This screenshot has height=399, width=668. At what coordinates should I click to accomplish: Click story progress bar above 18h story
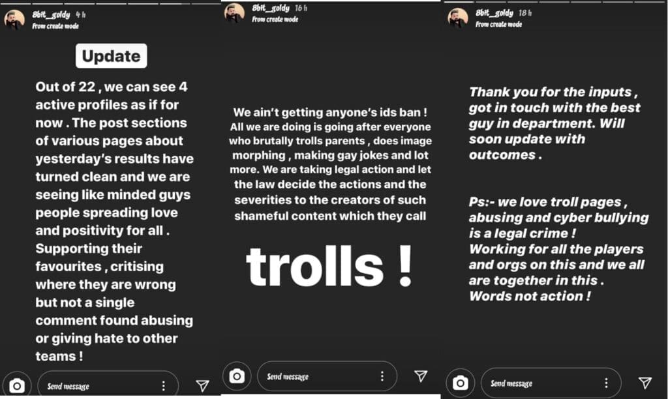[x=554, y=2]
